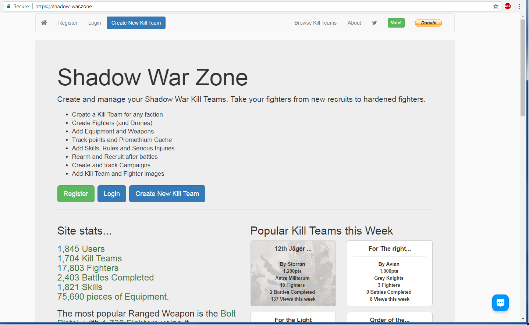This screenshot has width=529, height=325.
Task: Click 'Create a Kill Team for any faction'
Action: pyautogui.click(x=117, y=114)
